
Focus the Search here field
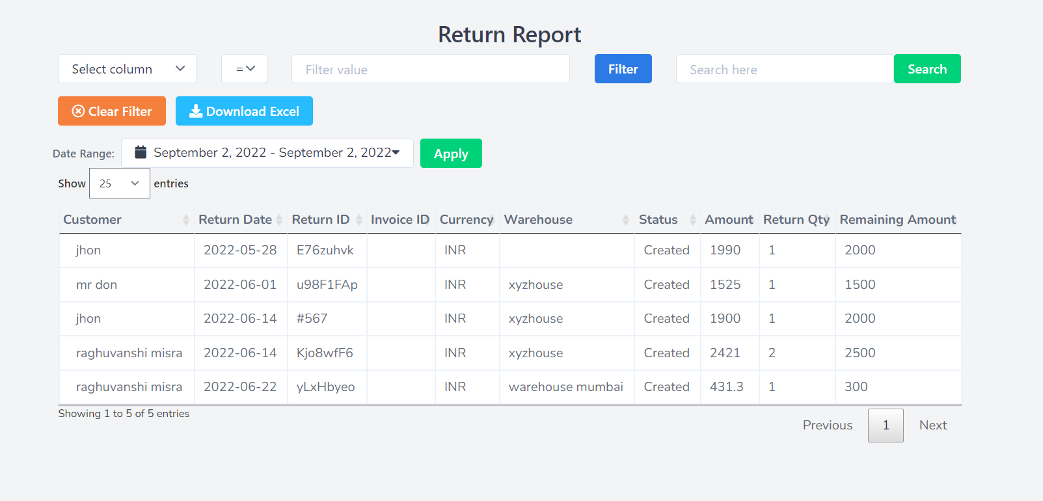click(785, 69)
